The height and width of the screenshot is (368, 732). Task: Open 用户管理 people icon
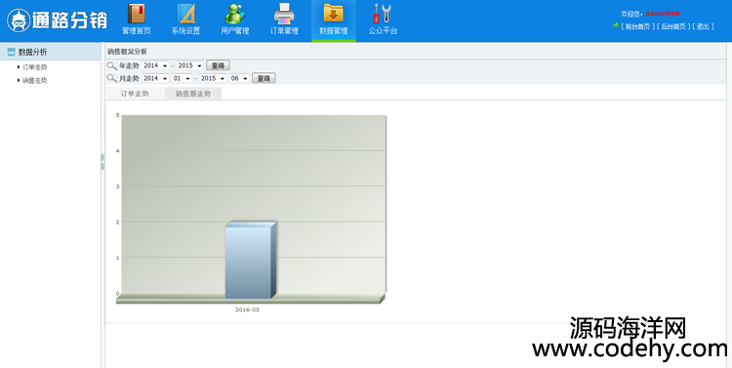pos(235,14)
